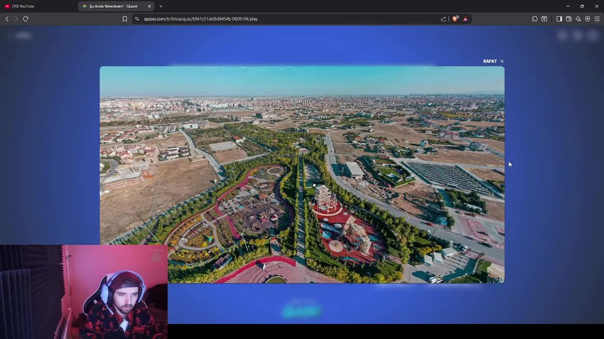Open site settings icon in address bar
The height and width of the screenshot is (339, 604).
pyautogui.click(x=137, y=19)
